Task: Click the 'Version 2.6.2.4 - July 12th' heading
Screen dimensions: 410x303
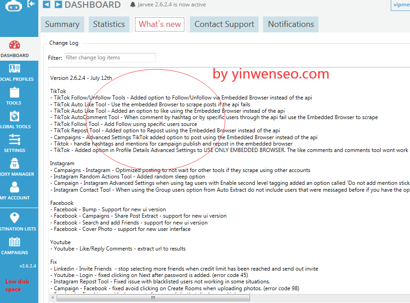Action: coord(81,78)
